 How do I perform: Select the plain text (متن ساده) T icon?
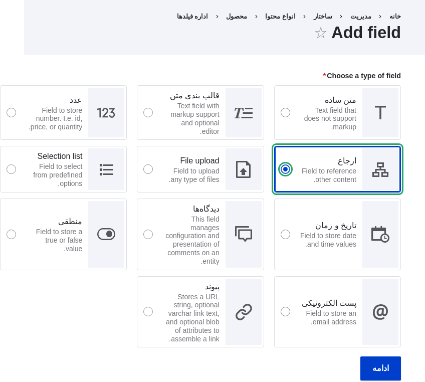coord(380,112)
